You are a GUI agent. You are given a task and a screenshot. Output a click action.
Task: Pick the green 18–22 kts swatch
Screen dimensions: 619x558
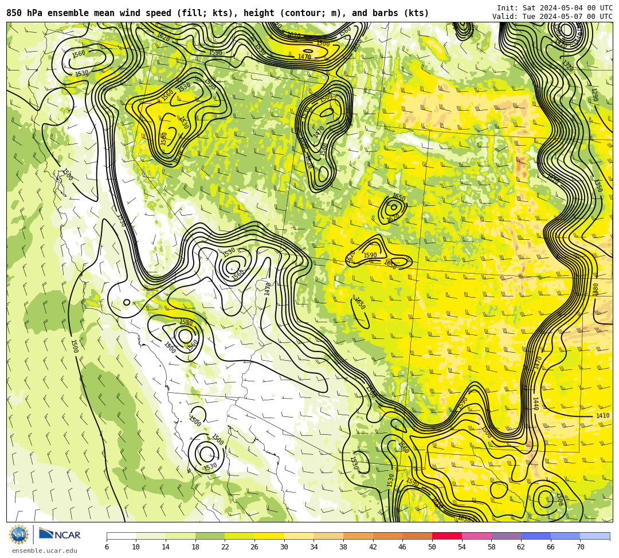[210, 536]
